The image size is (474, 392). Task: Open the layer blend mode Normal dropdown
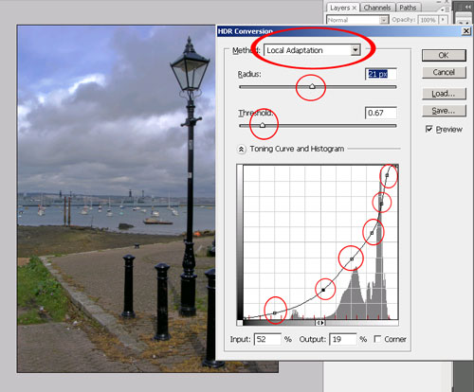click(357, 20)
